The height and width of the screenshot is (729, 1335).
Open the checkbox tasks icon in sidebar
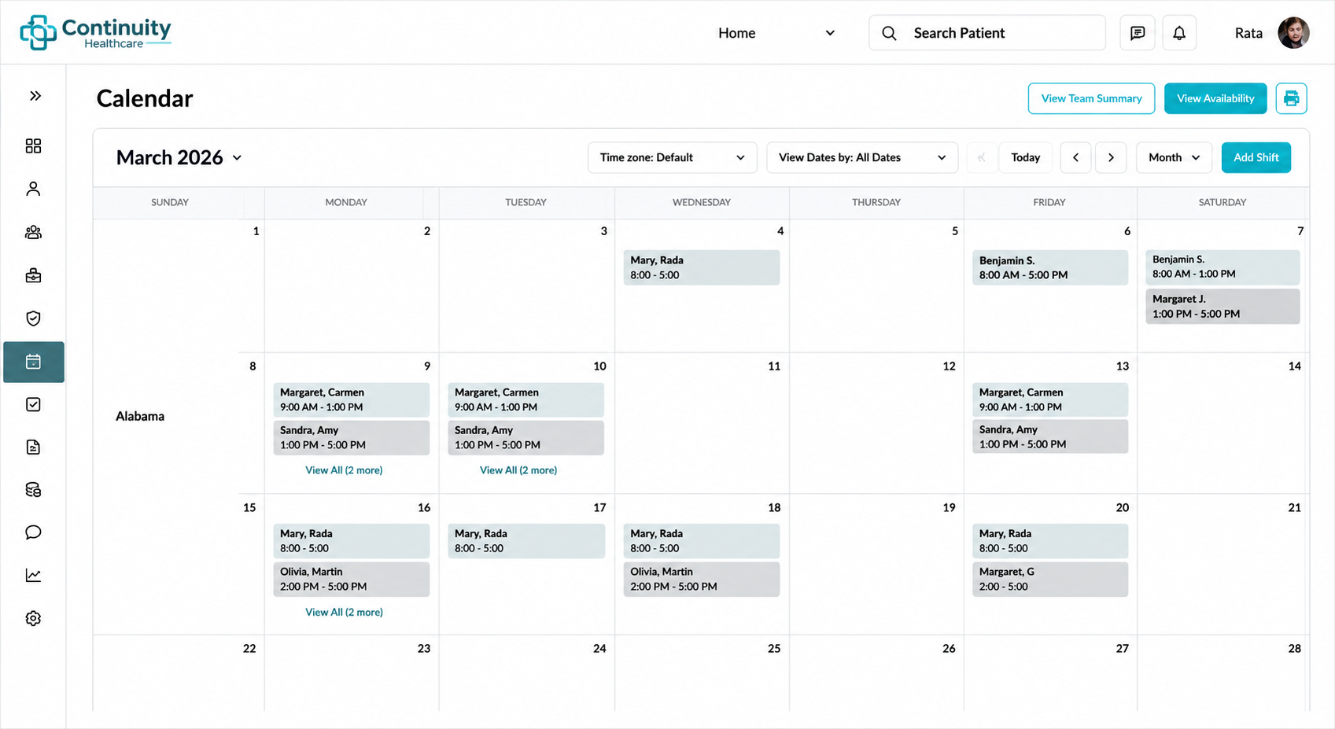[x=33, y=404]
